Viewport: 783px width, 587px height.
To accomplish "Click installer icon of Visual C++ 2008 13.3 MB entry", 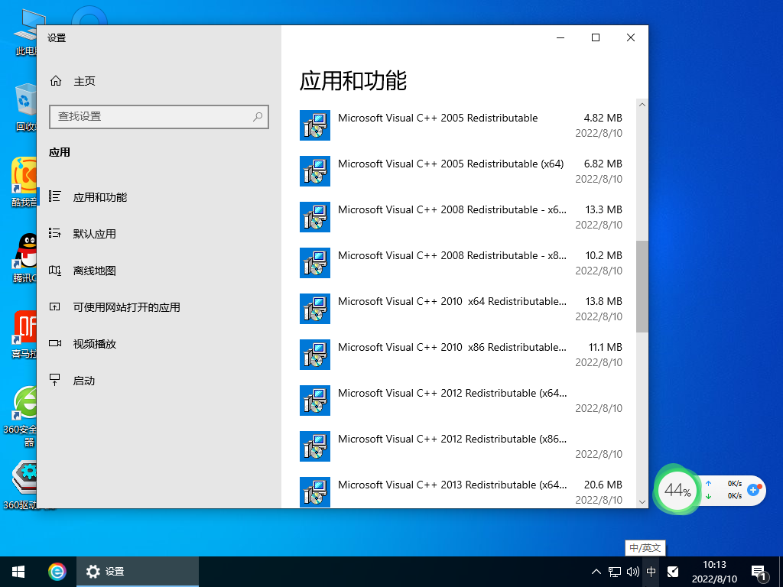I will click(315, 217).
